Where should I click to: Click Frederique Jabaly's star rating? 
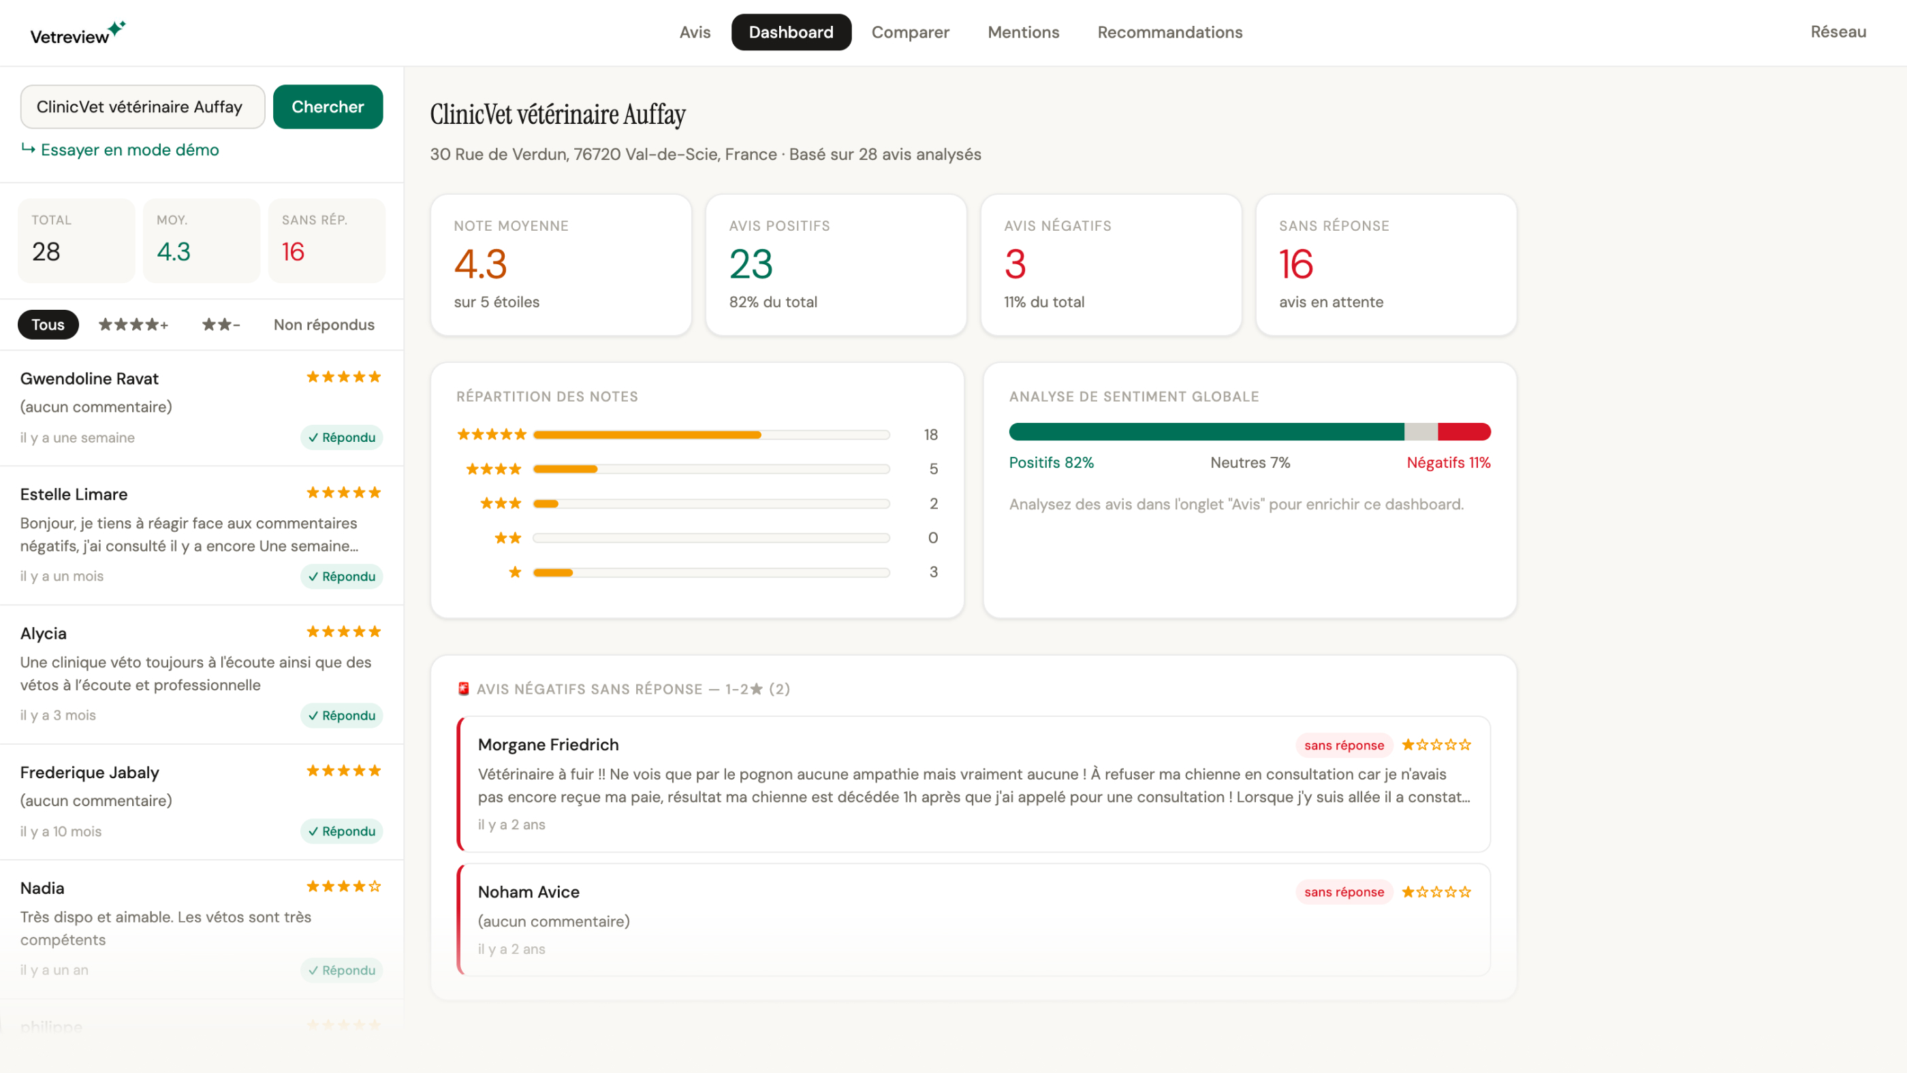click(343, 771)
